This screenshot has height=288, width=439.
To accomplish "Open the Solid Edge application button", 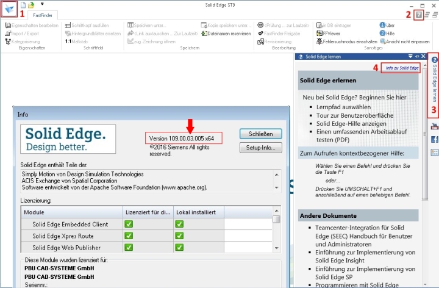I will (x=9, y=9).
